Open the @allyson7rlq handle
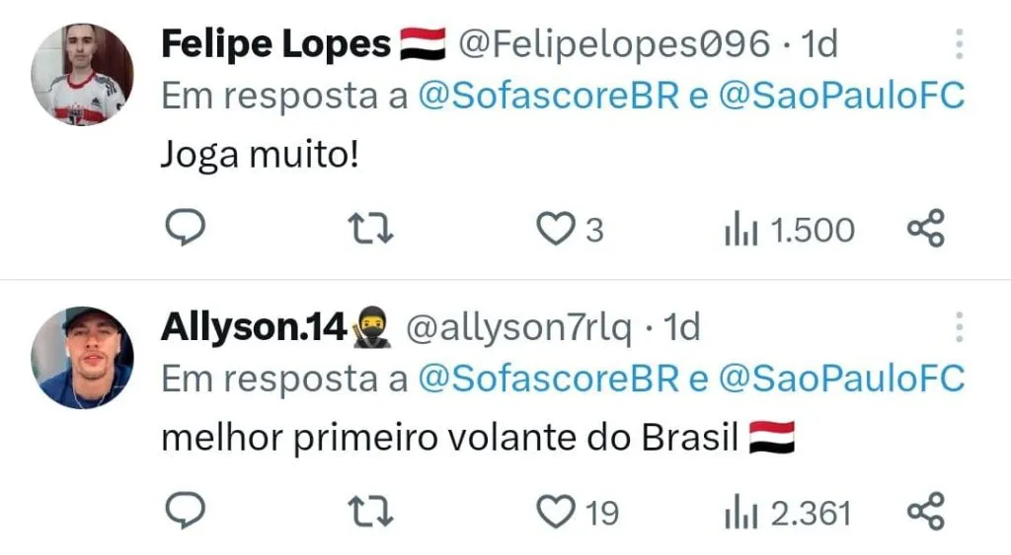Image resolution: width=1011 pixels, height=555 pixels. click(519, 328)
